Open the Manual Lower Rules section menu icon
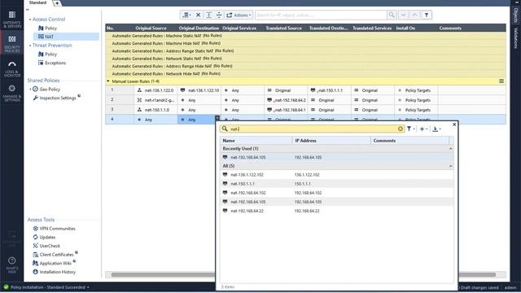 501,81
